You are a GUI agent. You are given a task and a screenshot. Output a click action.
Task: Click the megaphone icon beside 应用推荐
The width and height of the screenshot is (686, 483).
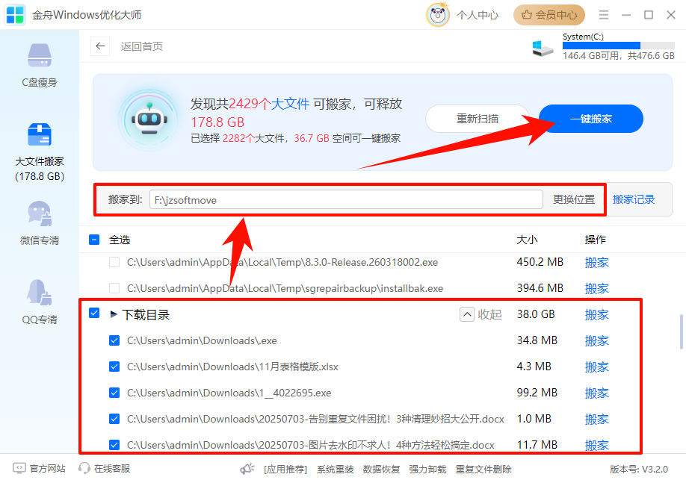click(247, 469)
